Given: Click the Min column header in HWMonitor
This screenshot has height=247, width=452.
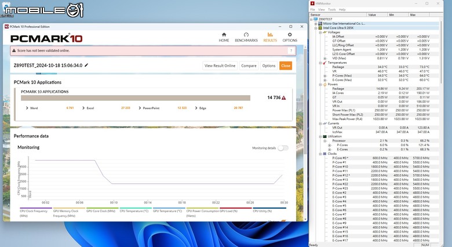Looking at the screenshot, I should pos(398,14).
